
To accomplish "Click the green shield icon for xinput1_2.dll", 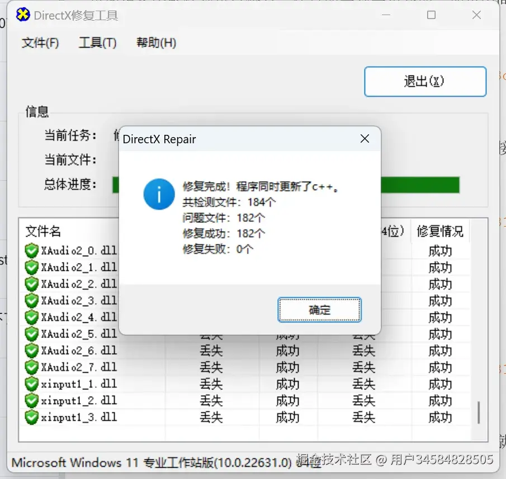I will (32, 401).
